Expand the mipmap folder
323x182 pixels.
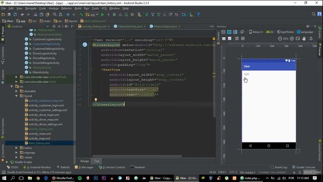(17, 153)
